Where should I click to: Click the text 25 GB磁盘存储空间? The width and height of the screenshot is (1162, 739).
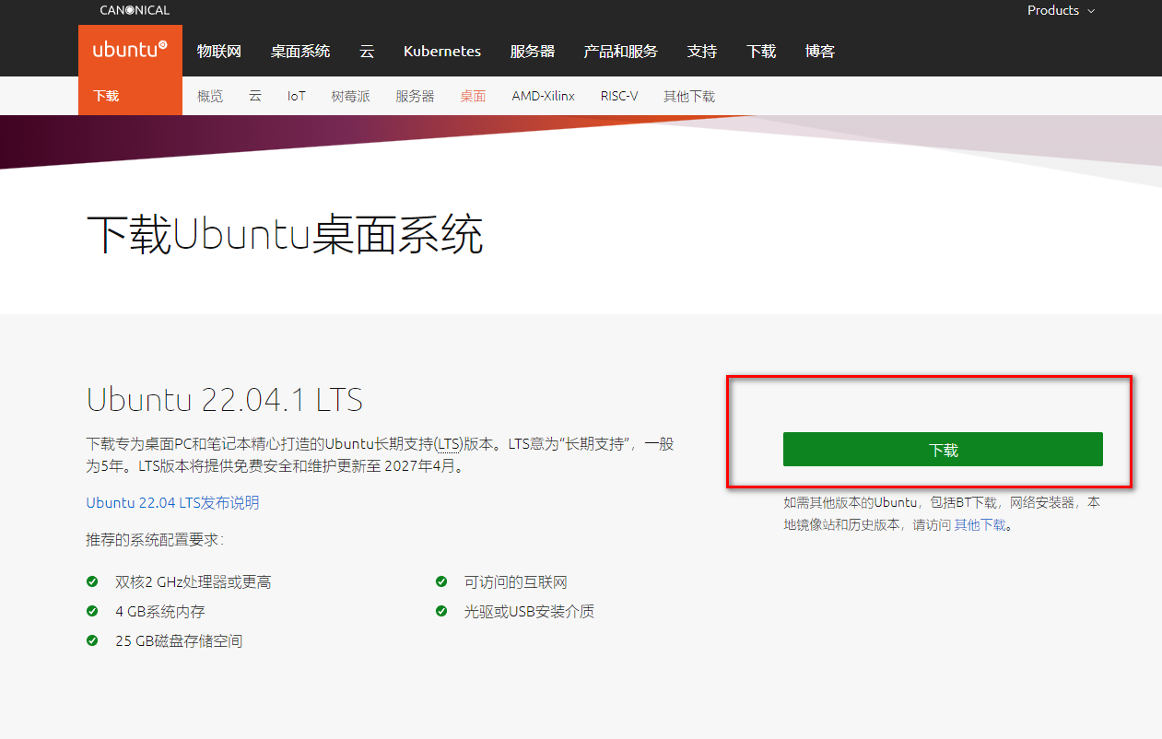[x=179, y=641]
